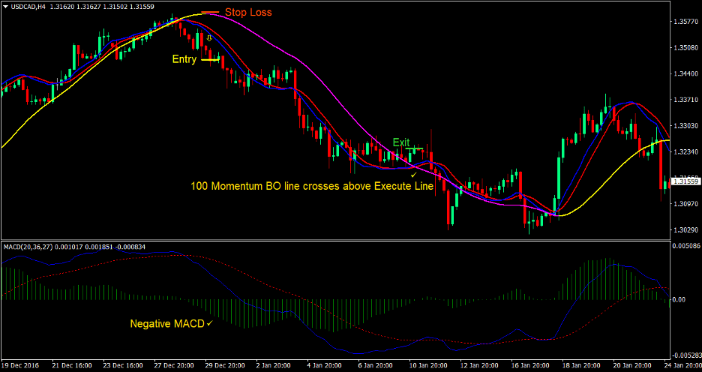The image size is (702, 372).
Task: Select the orange stop loss line marker
Action: click(211, 12)
